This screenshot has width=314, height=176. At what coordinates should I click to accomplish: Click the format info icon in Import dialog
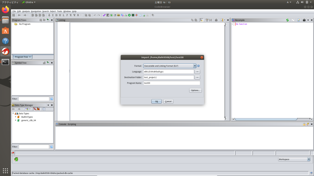(198, 66)
